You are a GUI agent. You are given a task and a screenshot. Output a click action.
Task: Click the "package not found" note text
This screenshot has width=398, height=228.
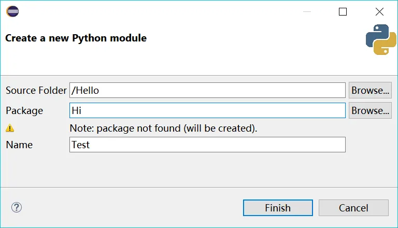pyautogui.click(x=163, y=127)
